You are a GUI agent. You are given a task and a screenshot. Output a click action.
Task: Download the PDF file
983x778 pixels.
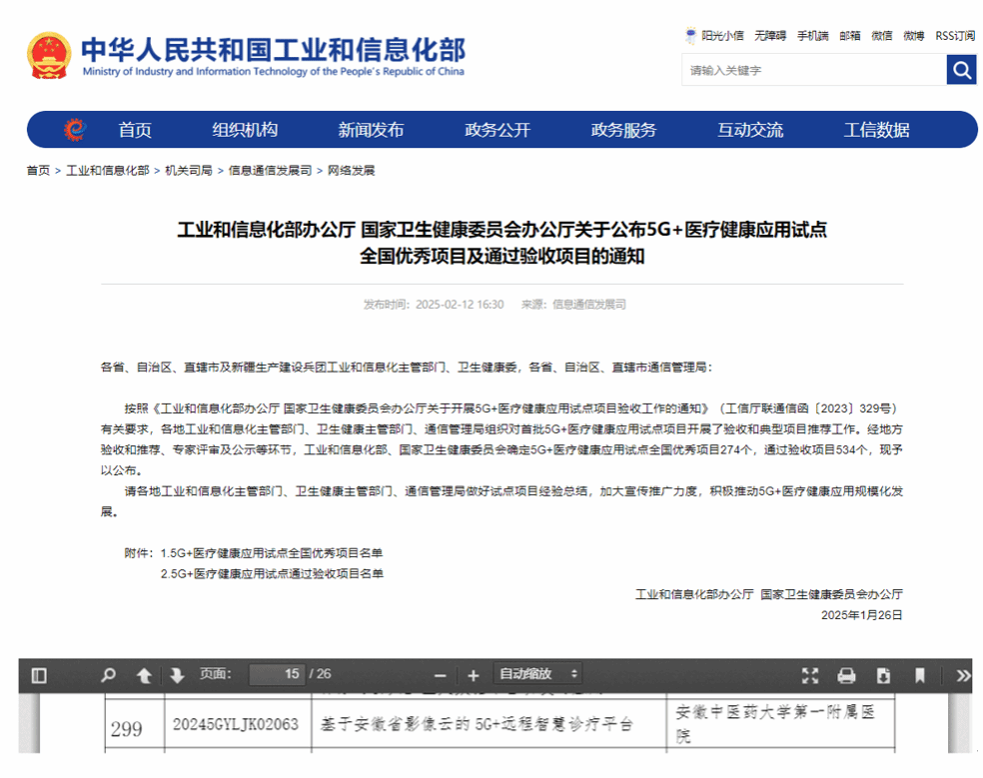click(883, 675)
